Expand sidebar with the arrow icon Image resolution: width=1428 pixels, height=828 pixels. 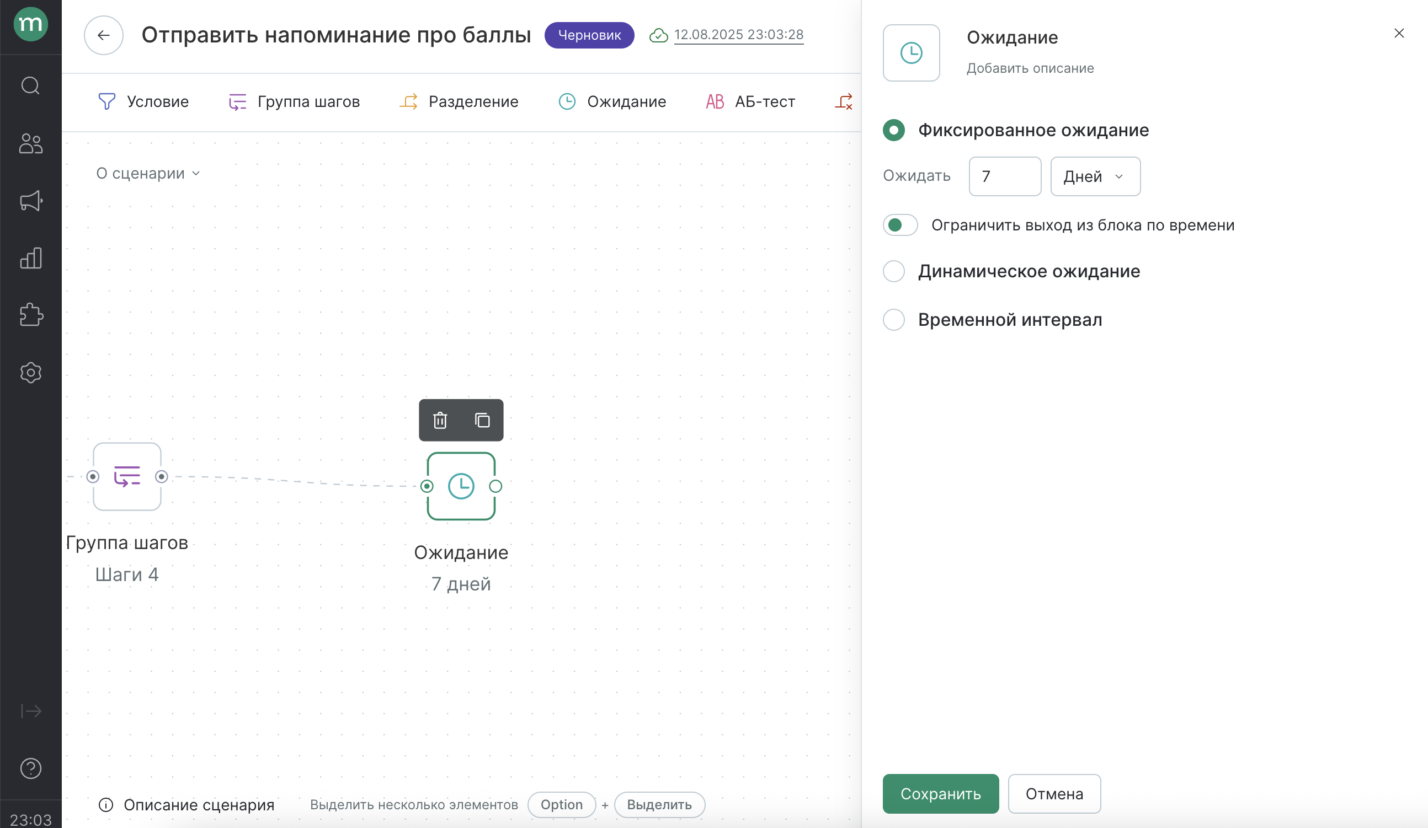point(30,711)
